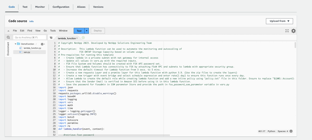The image size is (312, 140).
Task: Collapse the editor menu bar arrow
Action: coord(8,31)
